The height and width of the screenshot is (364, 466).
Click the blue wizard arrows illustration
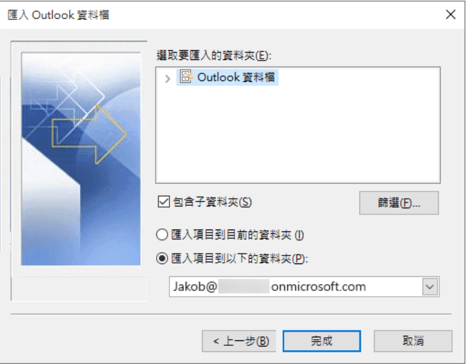pos(81,159)
